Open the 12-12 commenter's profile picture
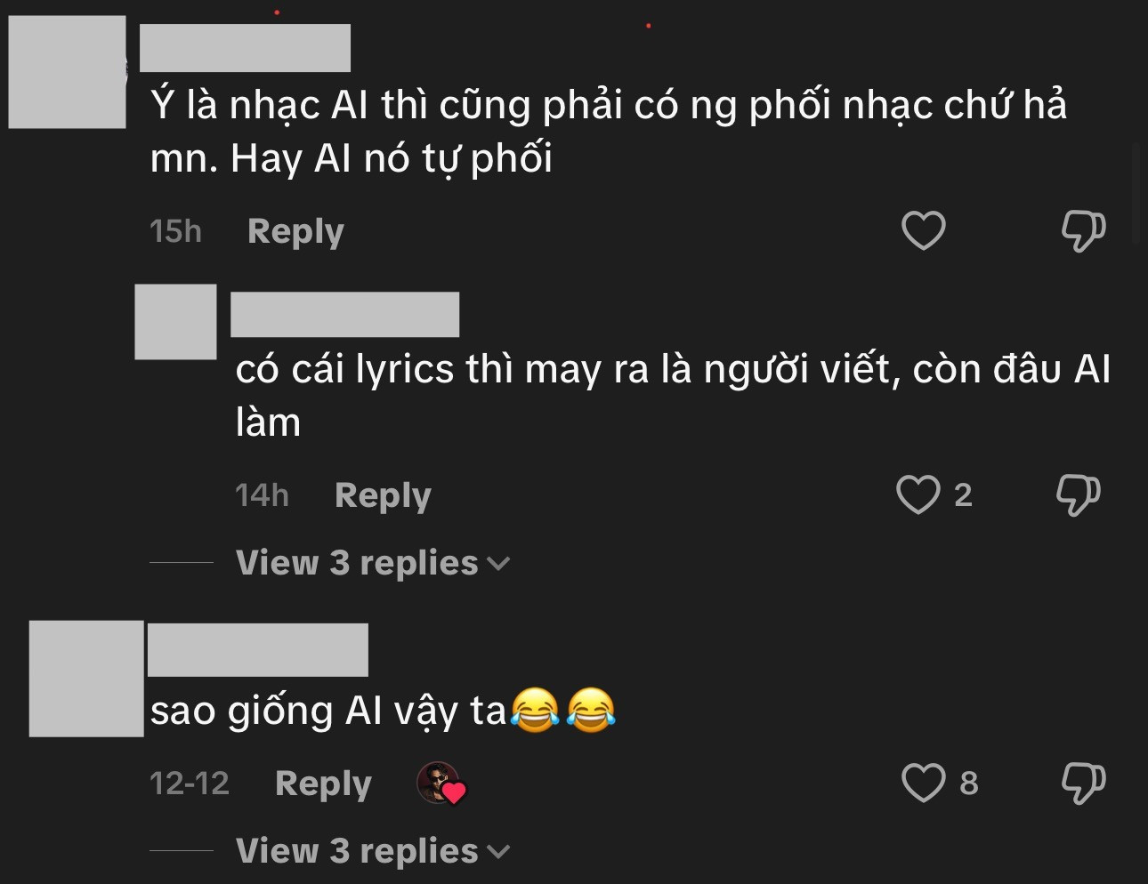This screenshot has height=884, width=1148. [86, 679]
